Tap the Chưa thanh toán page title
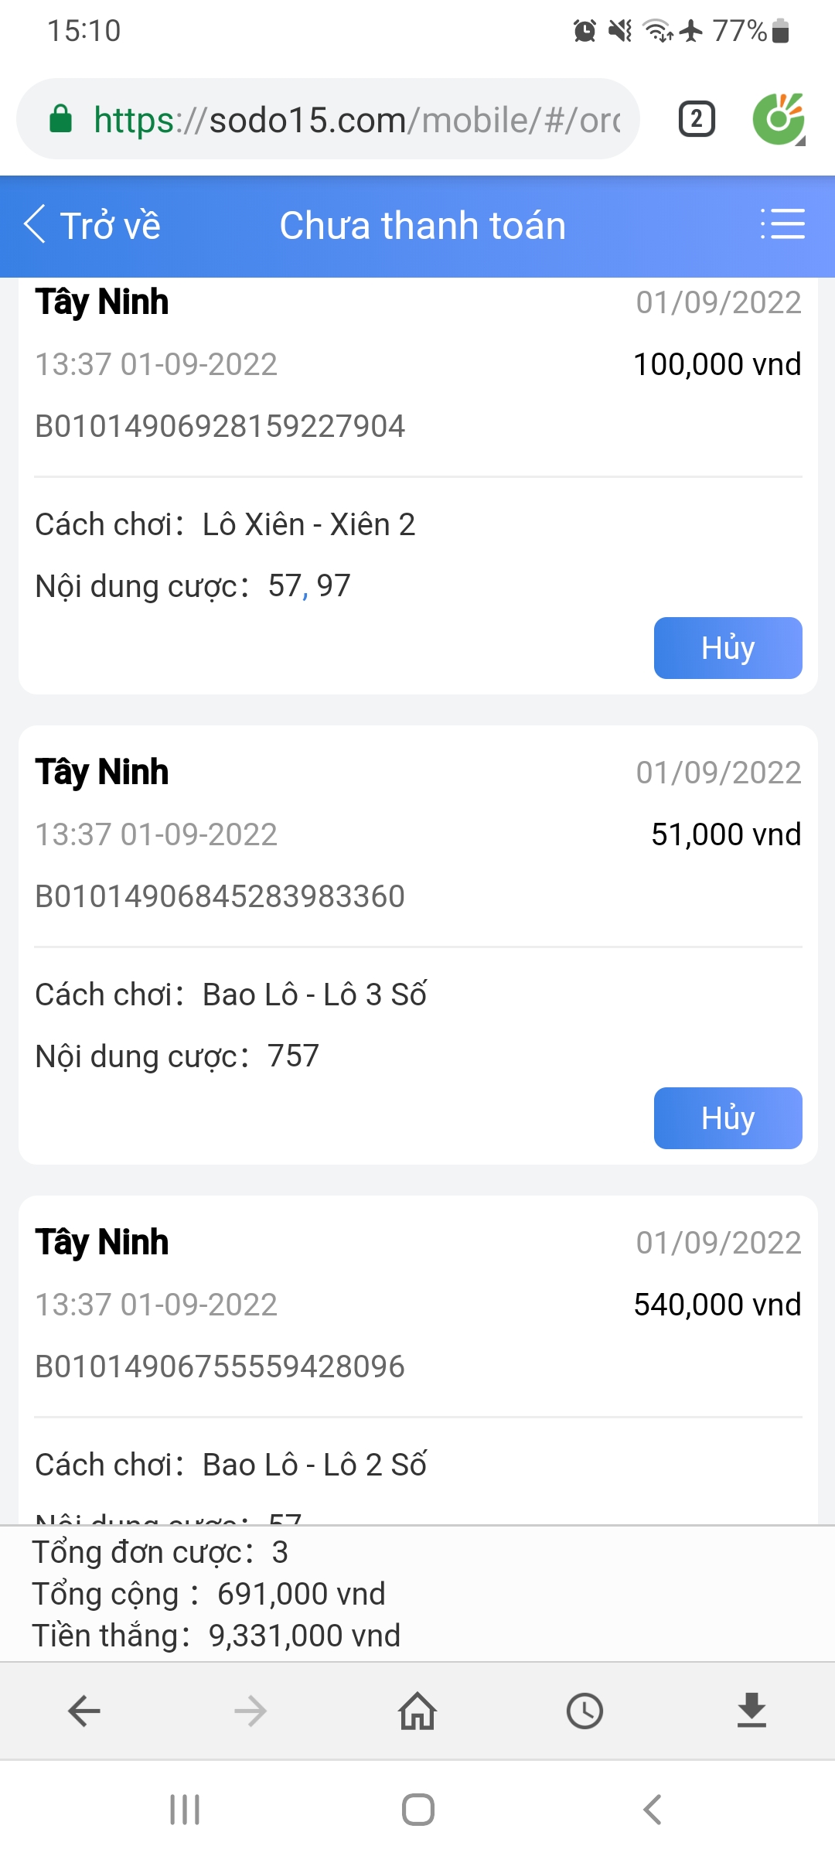This screenshot has height=1856, width=835. [x=422, y=226]
